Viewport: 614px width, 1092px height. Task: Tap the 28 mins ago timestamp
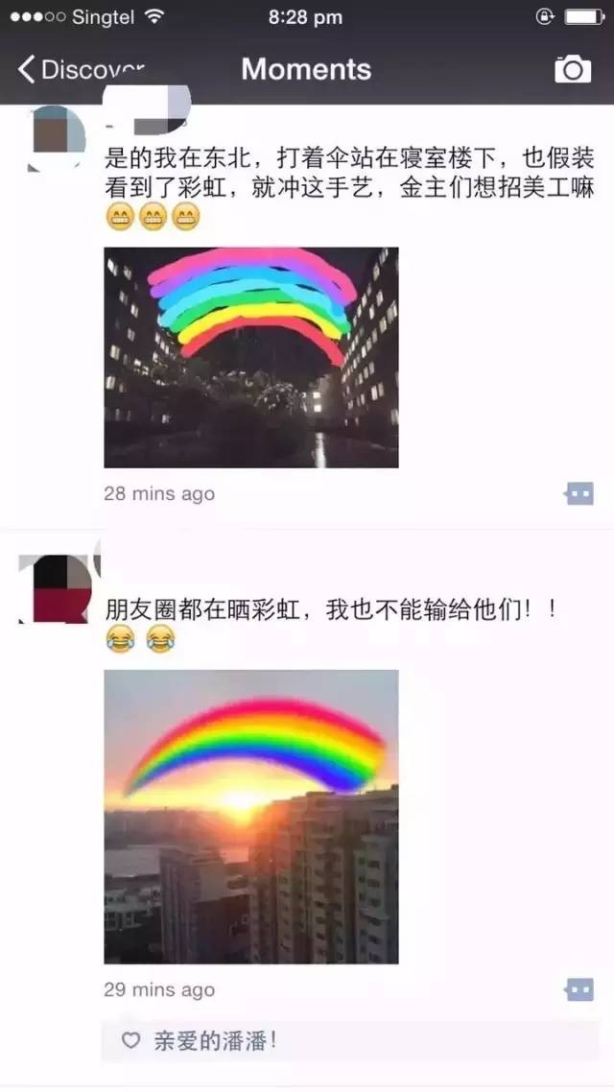point(159,494)
